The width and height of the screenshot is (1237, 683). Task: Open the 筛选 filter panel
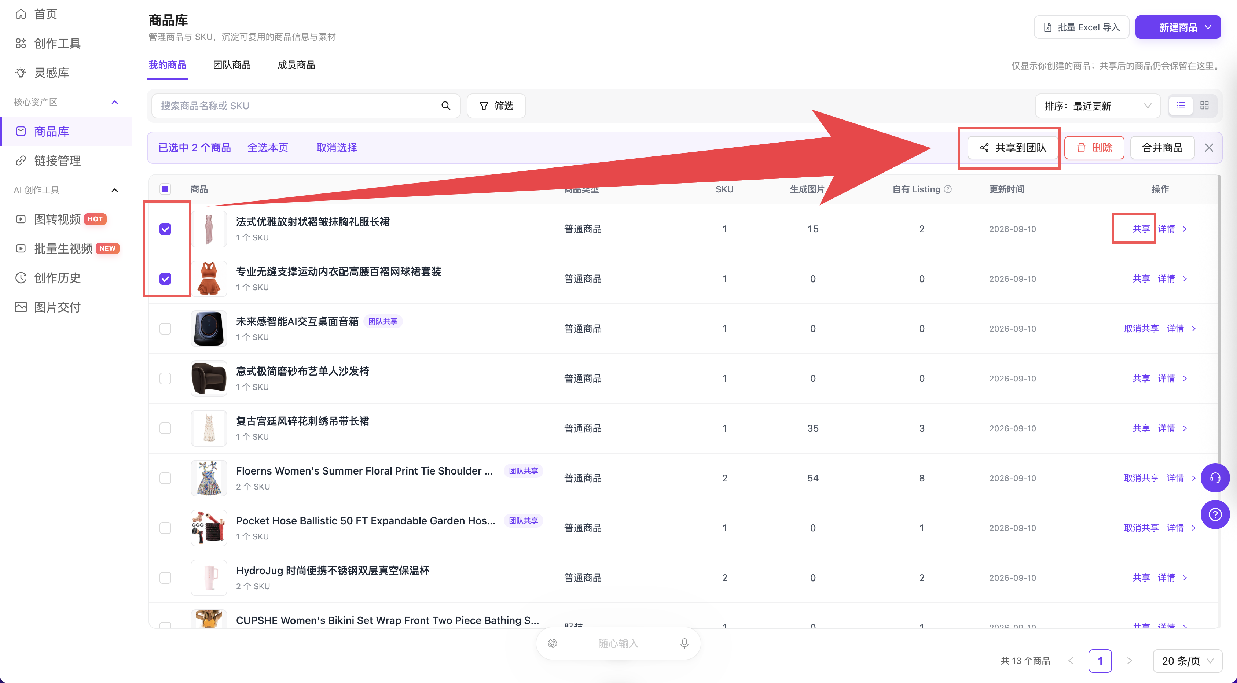[496, 106]
